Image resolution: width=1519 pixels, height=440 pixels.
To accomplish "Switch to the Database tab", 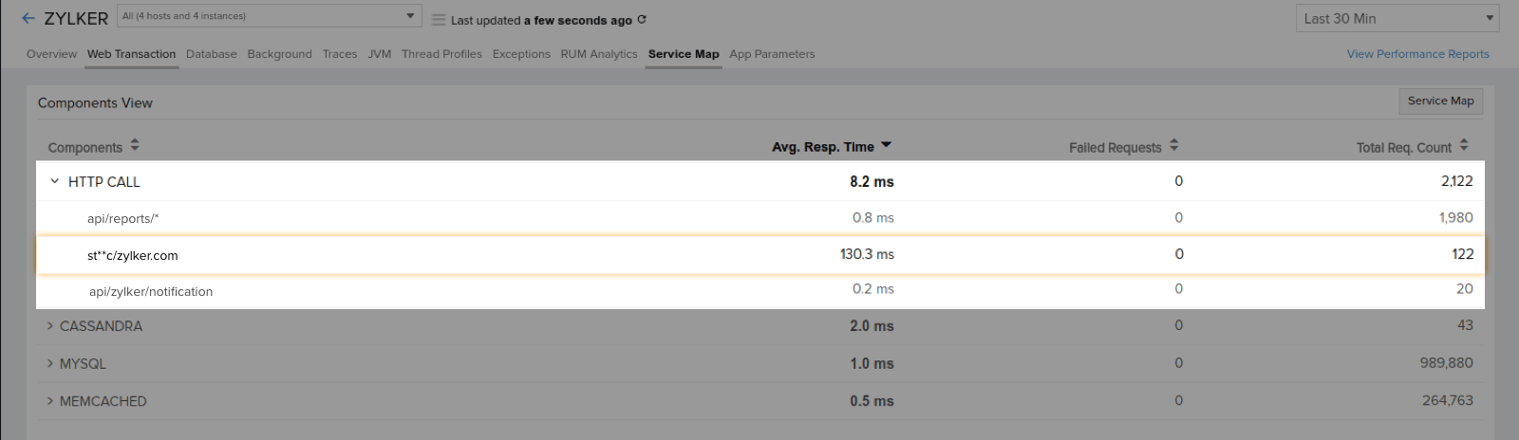I will (212, 54).
